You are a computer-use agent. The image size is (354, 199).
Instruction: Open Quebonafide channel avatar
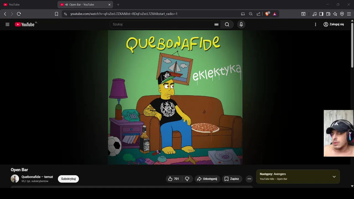[15, 179]
